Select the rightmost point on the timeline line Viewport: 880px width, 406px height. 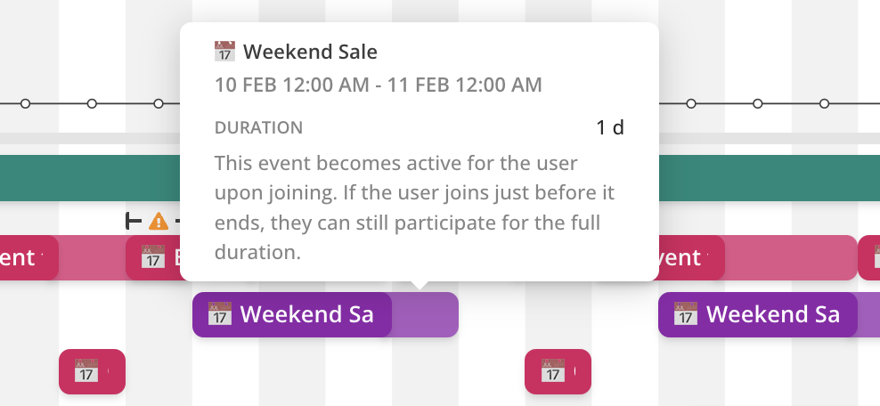[825, 104]
